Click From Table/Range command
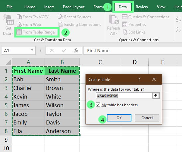The height and width of the screenshot is (152, 182). pyautogui.click(x=36, y=32)
